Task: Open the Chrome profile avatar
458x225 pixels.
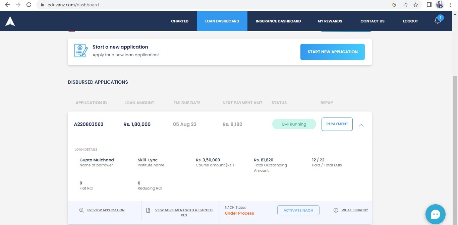Action: [x=440, y=5]
